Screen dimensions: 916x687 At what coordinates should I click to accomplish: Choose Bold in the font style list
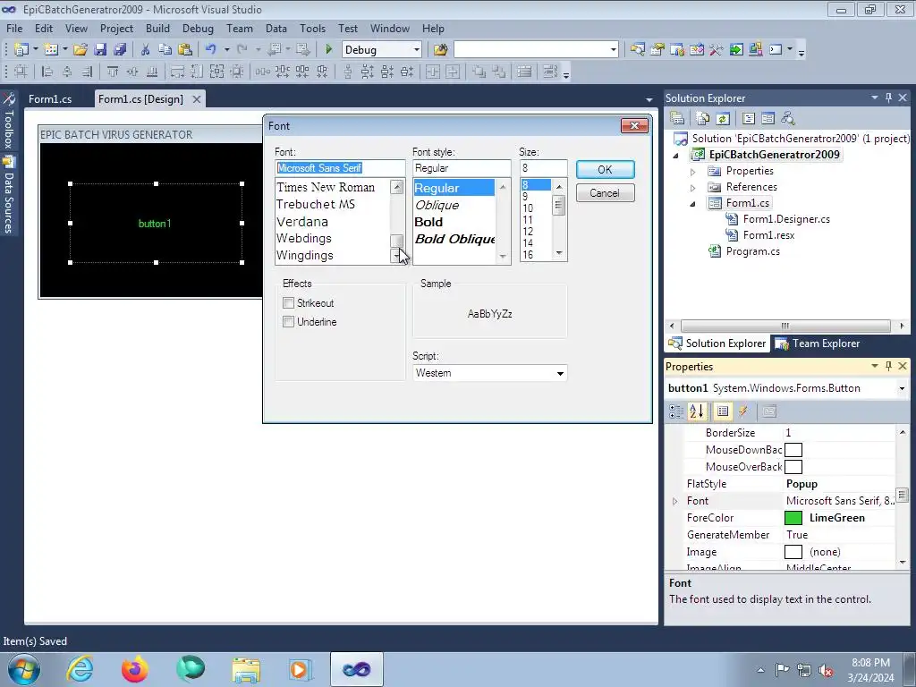tap(428, 222)
